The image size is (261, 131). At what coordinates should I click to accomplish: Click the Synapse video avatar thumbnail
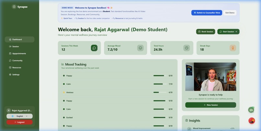(210, 77)
